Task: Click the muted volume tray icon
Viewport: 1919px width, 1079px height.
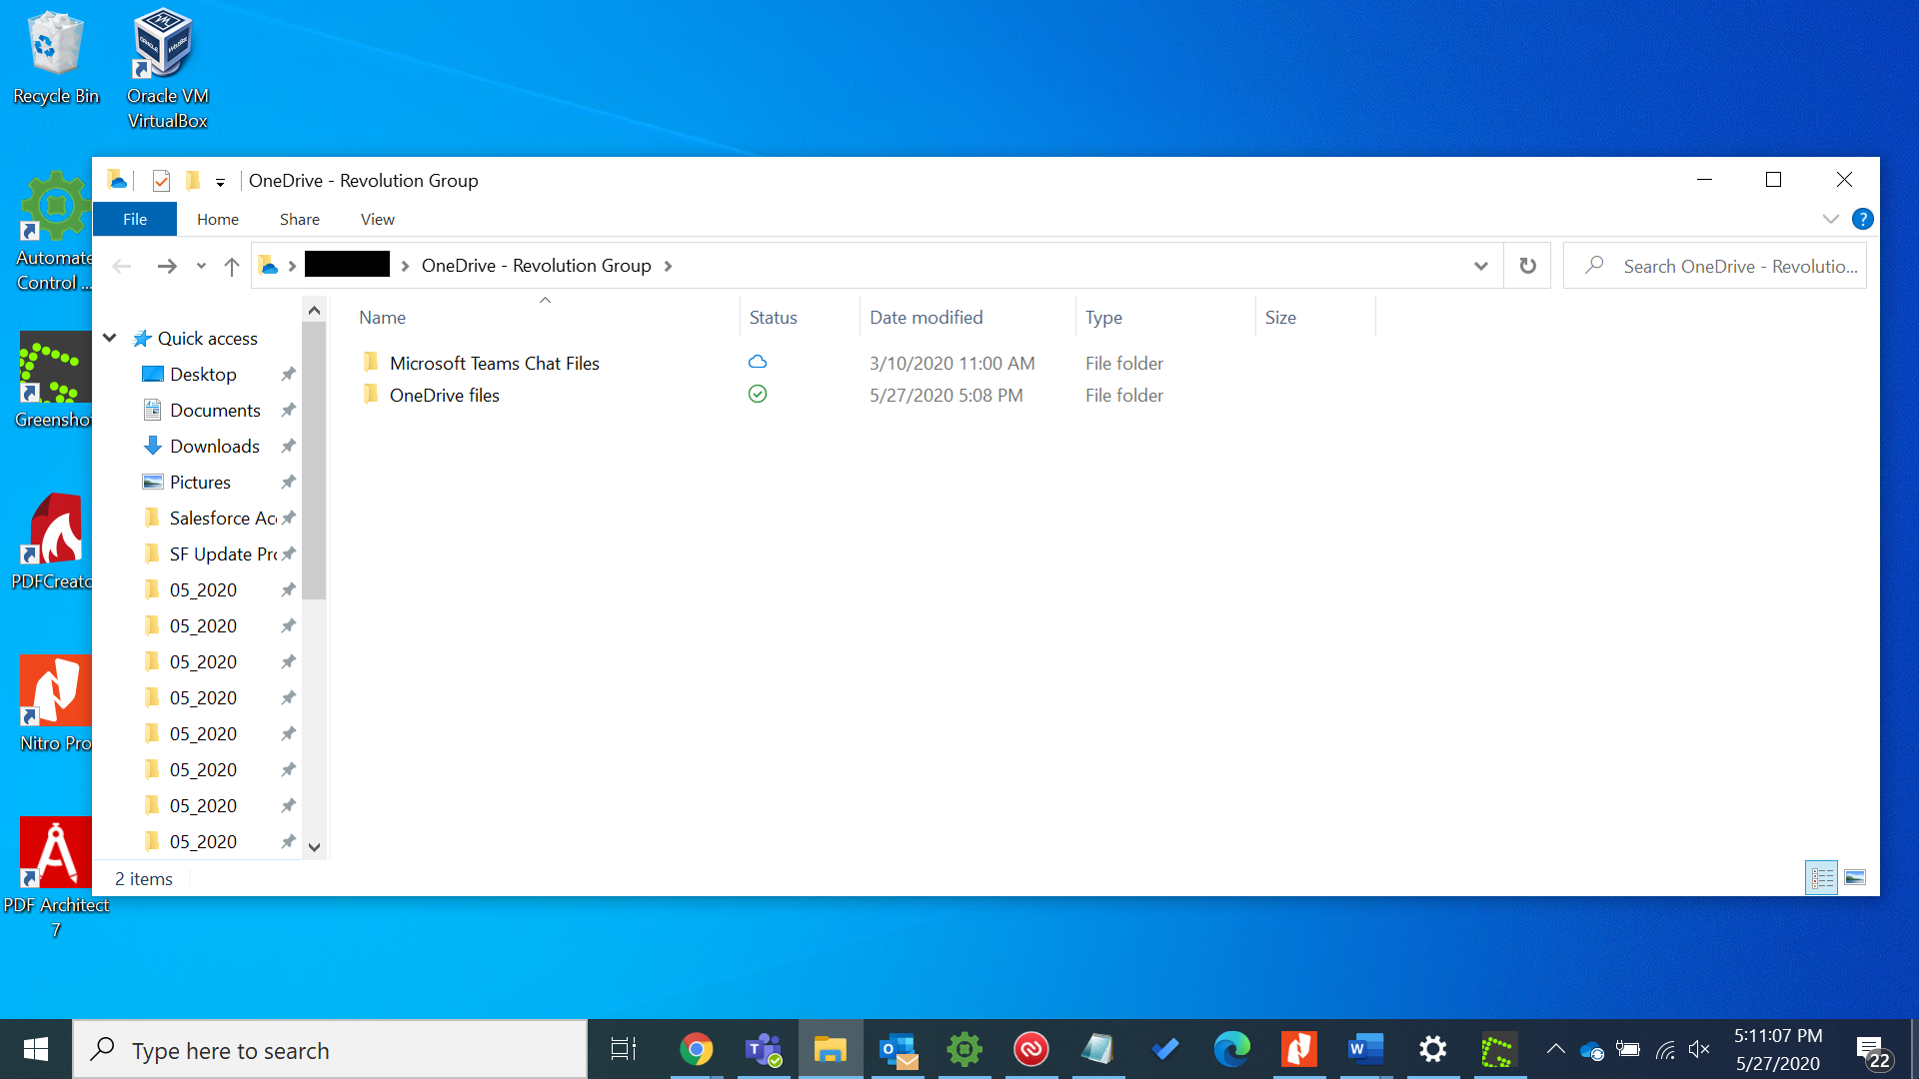Action: point(1699,1049)
